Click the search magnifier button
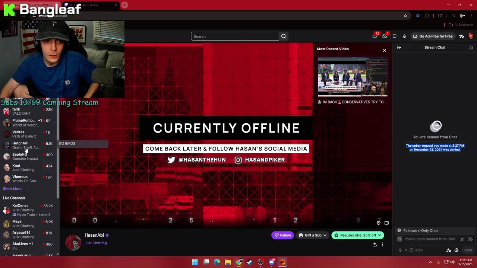The width and height of the screenshot is (477, 268). 284,36
